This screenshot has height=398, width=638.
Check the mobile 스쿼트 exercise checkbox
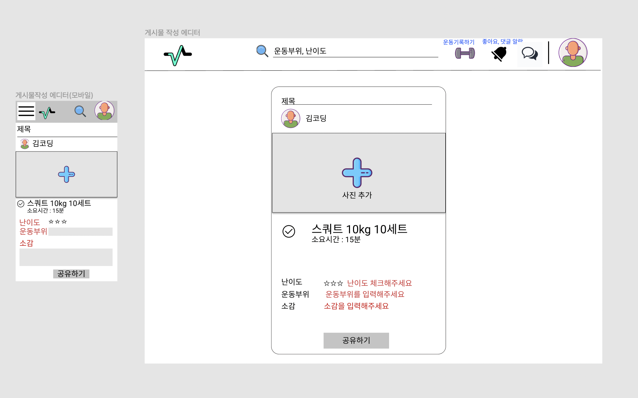[x=21, y=203]
